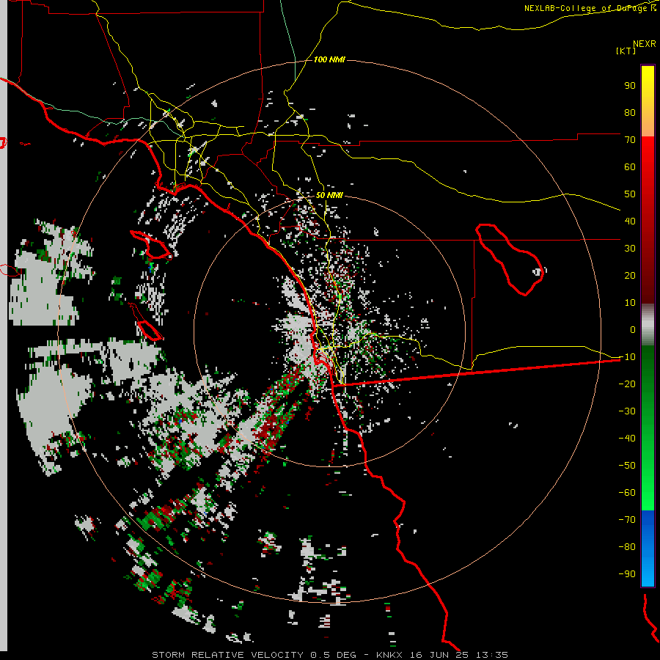Click the -20 value on the velocity scale
660x660 pixels.
coord(627,384)
